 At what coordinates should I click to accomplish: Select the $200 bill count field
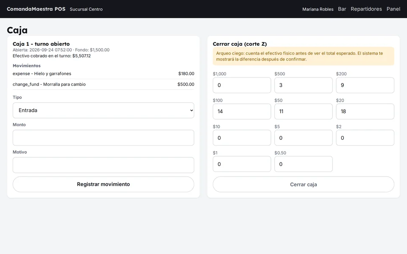coord(365,85)
